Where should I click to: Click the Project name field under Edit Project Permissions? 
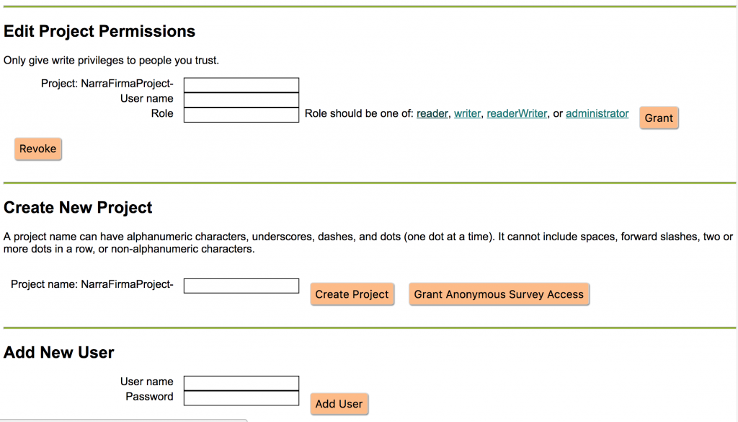(241, 83)
